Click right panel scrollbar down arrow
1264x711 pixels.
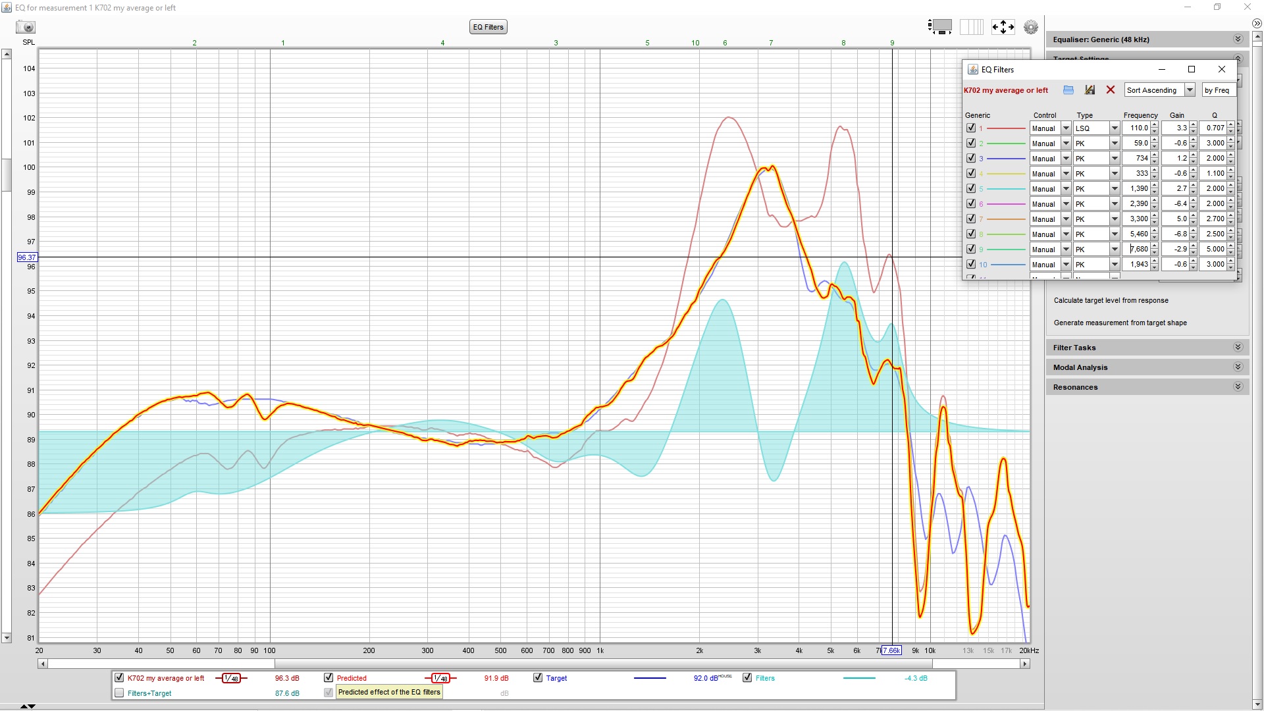[1257, 704]
